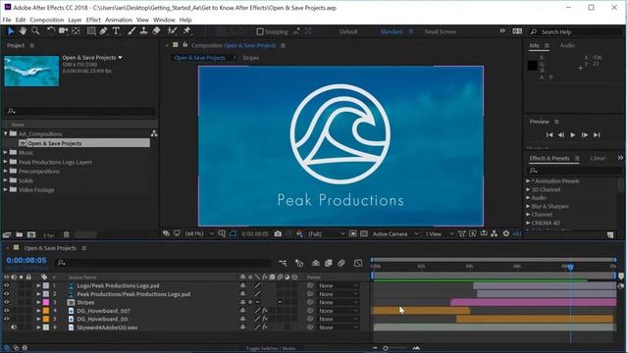Select the Horizontal Type tool

click(116, 30)
